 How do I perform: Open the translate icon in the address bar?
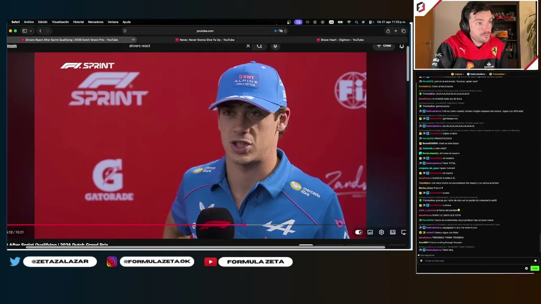click(x=280, y=31)
